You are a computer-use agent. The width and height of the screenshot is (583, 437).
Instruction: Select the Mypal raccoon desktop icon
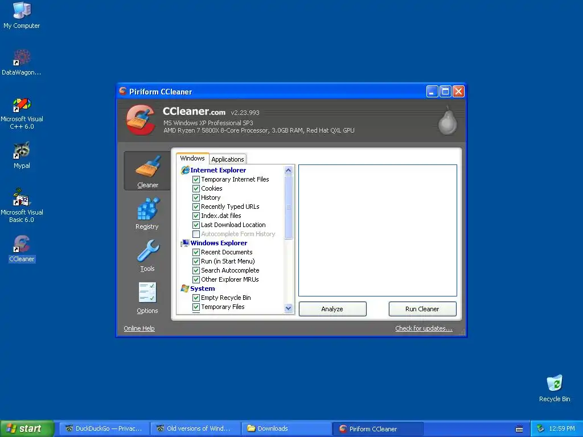tap(22, 155)
